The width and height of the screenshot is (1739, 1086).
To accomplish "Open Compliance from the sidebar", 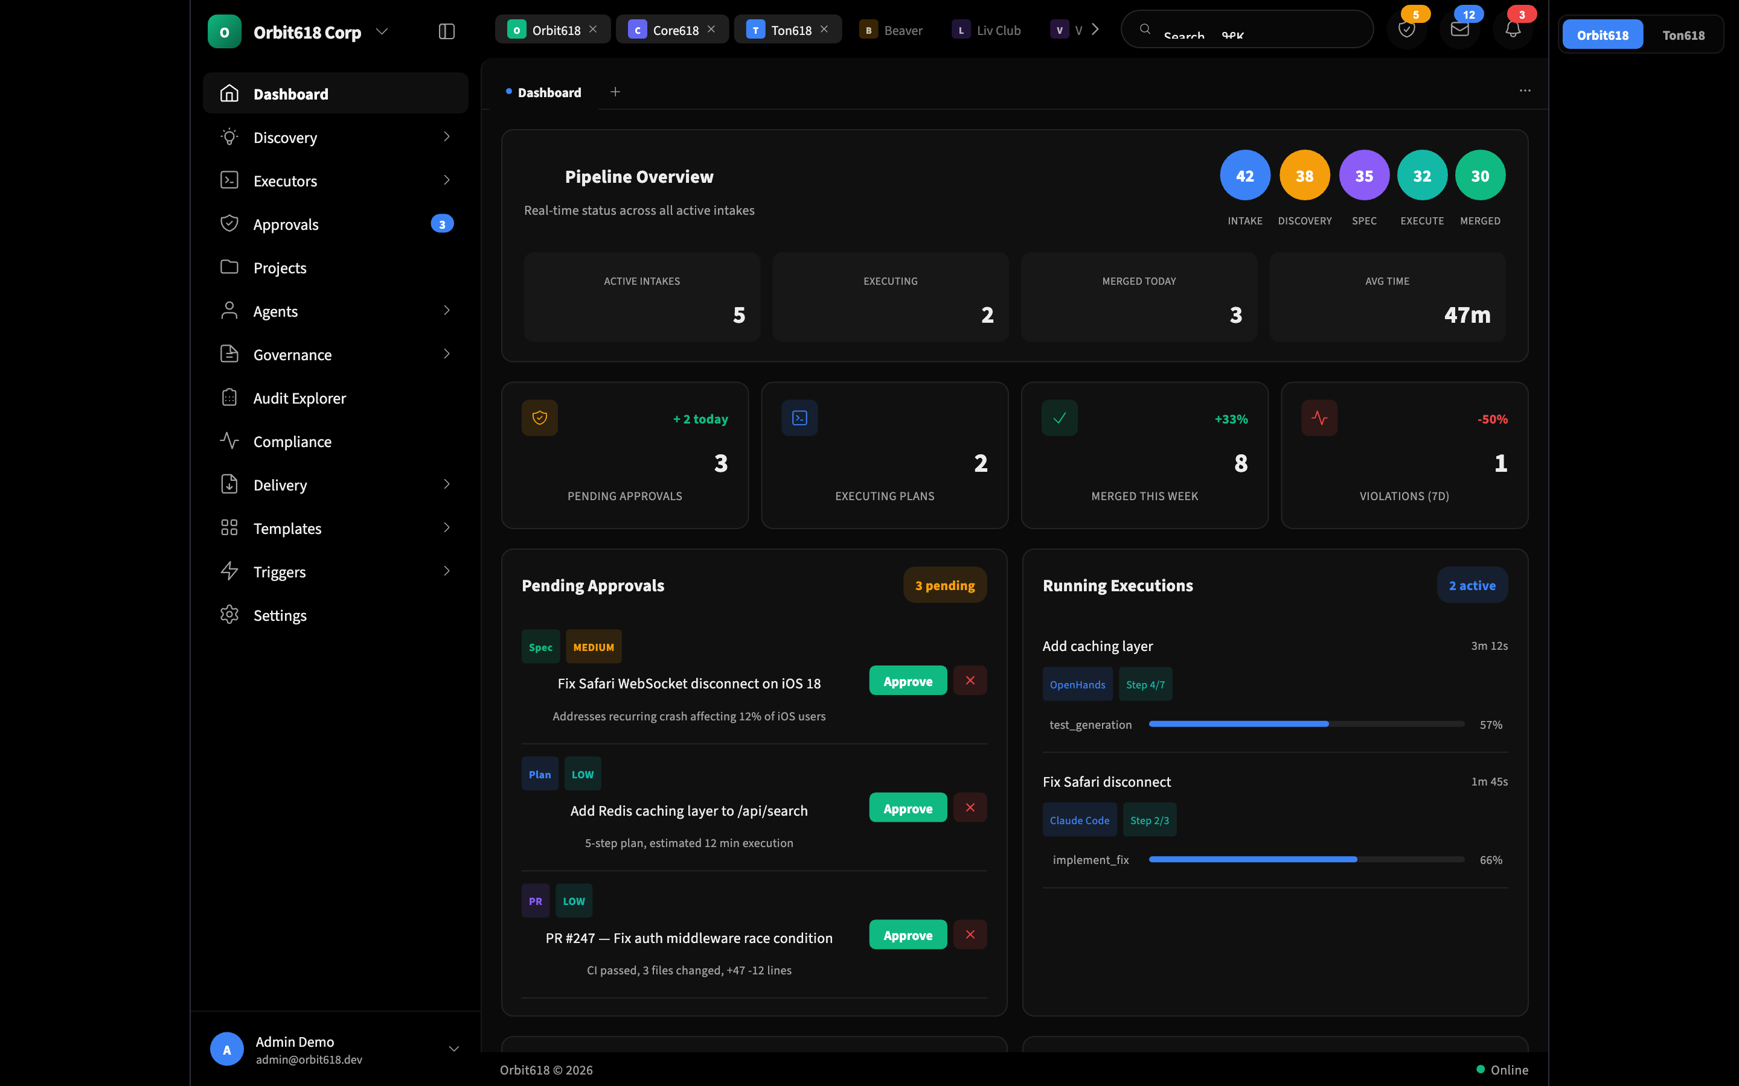I will (x=292, y=441).
